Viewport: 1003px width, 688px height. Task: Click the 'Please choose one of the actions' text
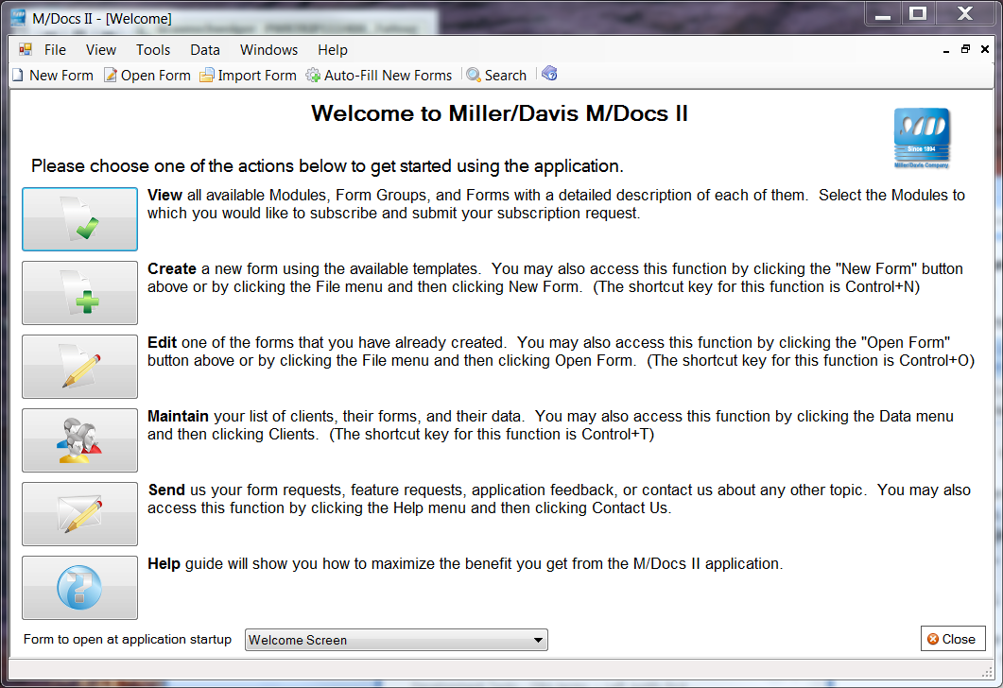327,166
